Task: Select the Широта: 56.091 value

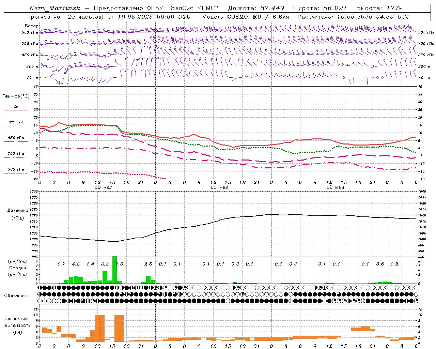Action: point(320,8)
